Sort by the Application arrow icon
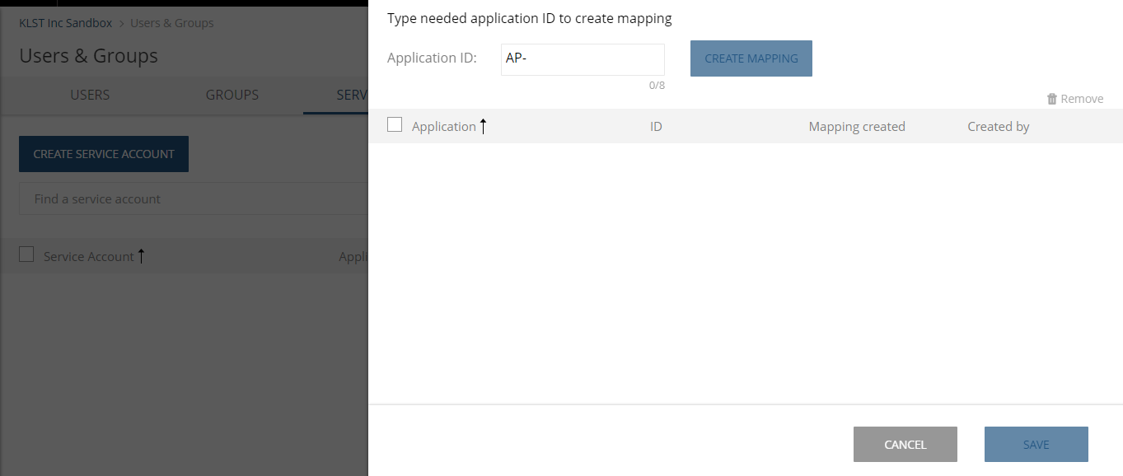 484,126
